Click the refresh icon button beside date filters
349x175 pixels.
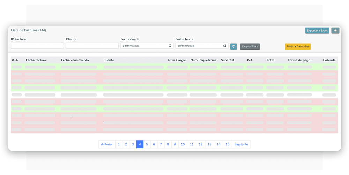point(233,46)
